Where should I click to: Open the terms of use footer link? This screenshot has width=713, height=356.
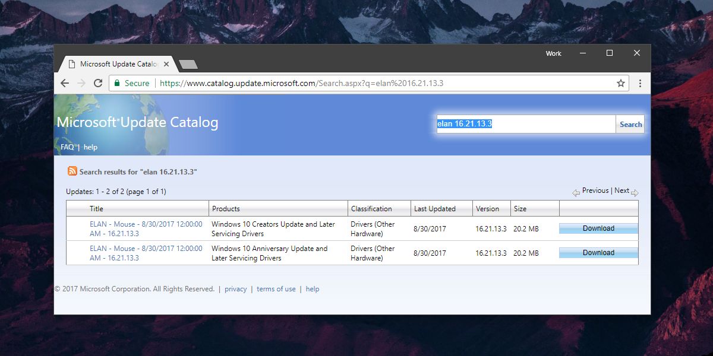276,289
